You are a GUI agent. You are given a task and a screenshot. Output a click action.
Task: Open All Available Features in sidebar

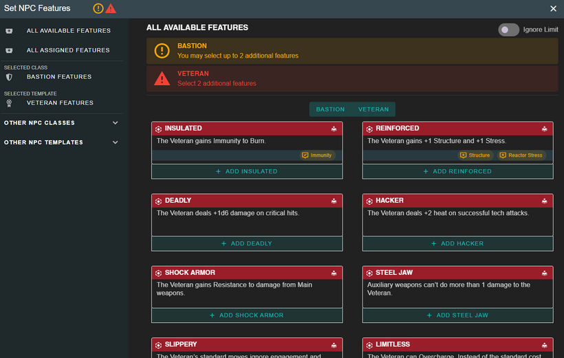coord(68,31)
